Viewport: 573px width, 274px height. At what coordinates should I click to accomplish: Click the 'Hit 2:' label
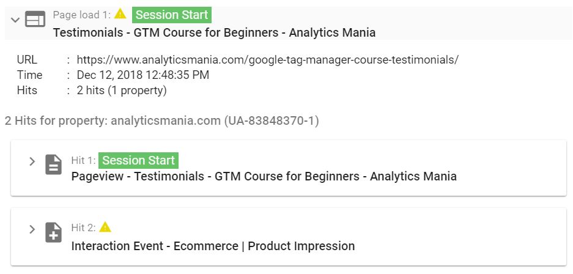click(84, 228)
